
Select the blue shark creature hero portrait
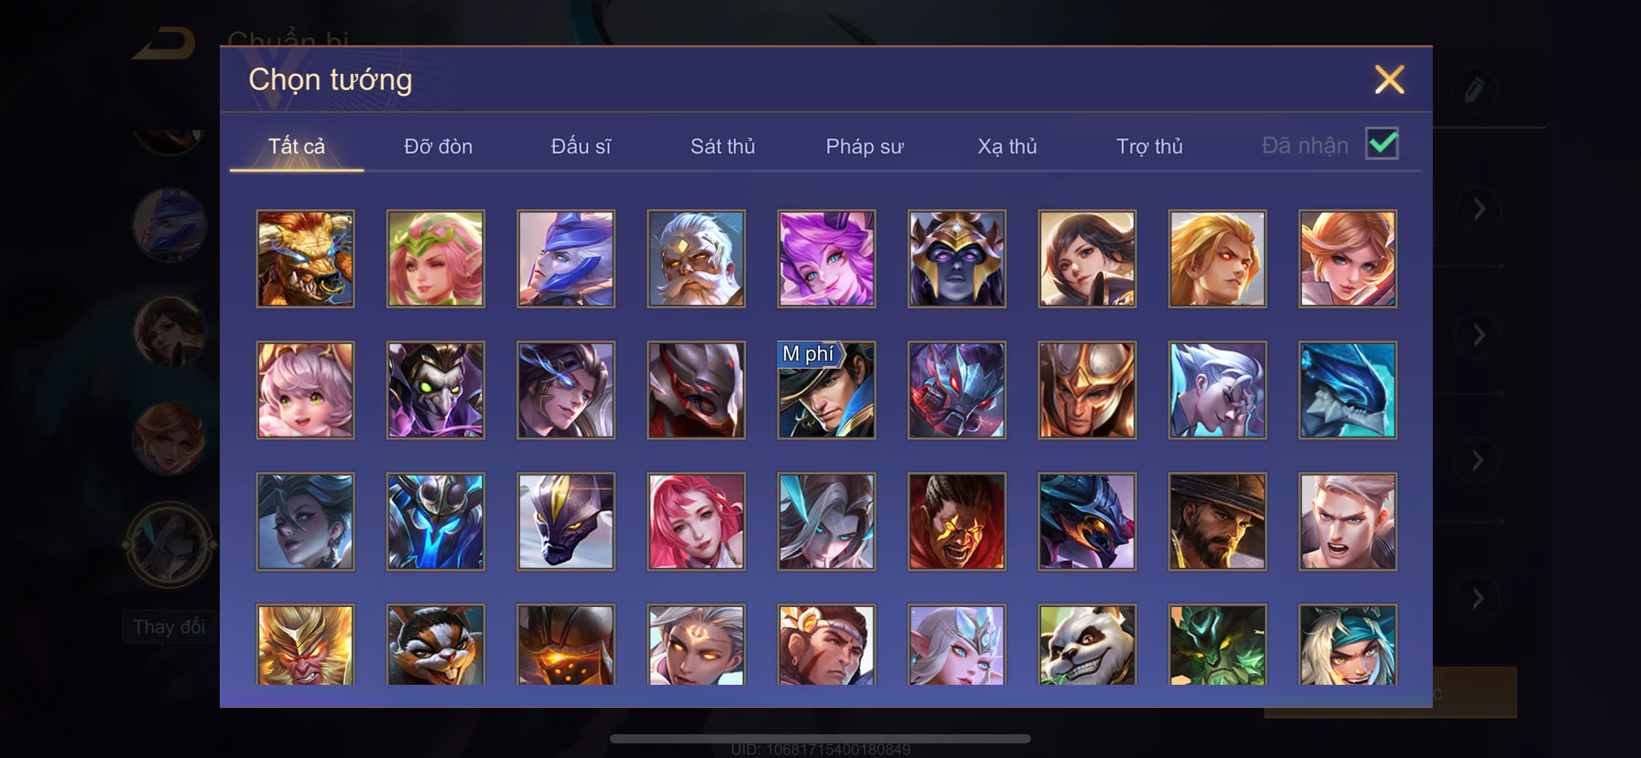click(1347, 390)
